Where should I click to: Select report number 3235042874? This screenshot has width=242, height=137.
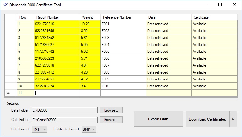tap(57, 86)
